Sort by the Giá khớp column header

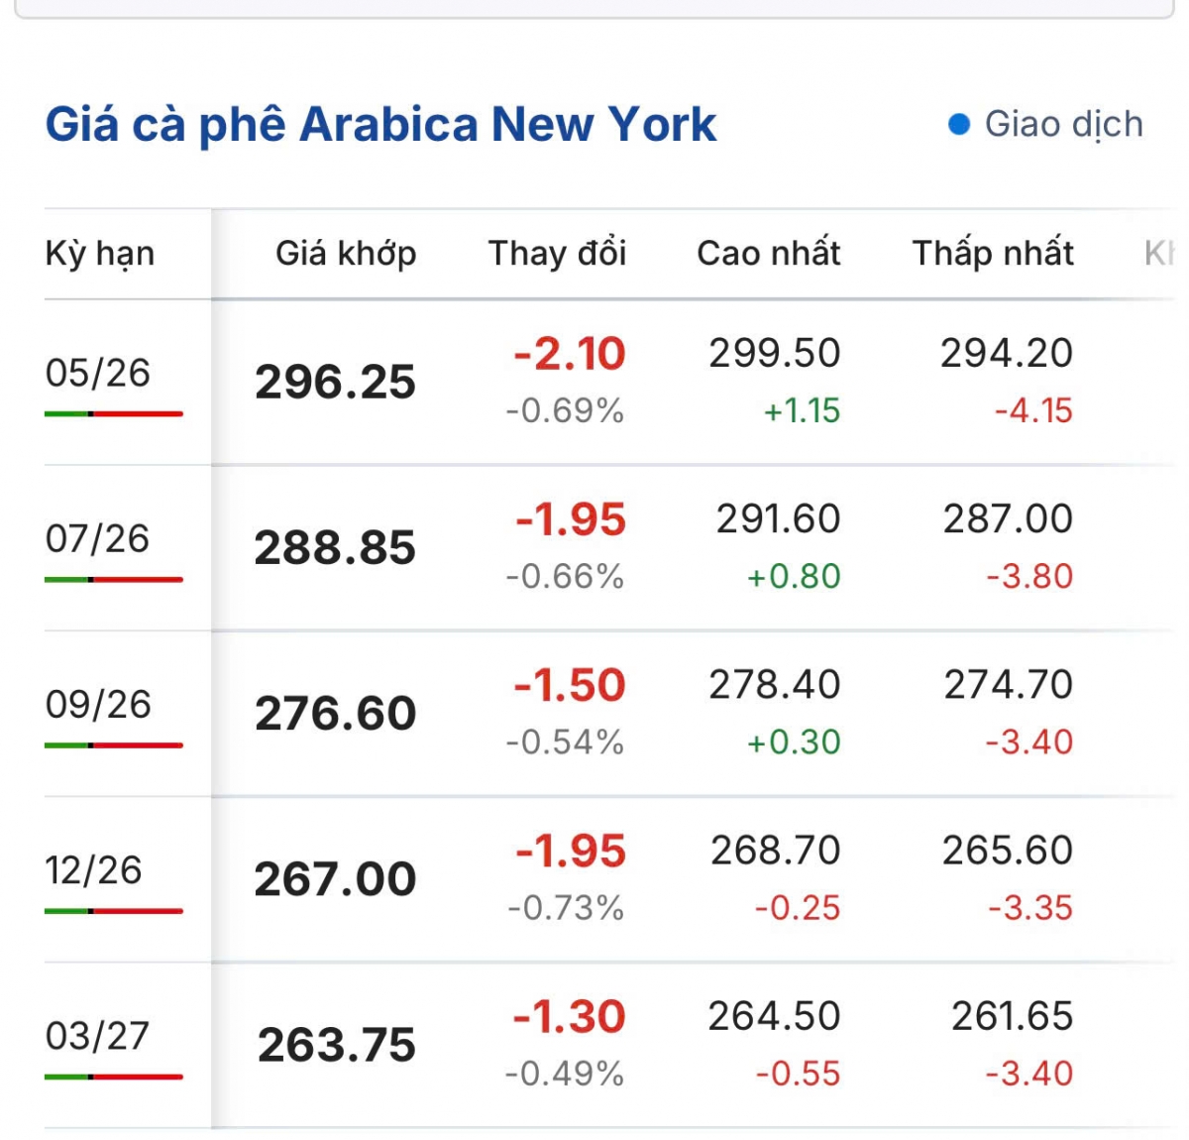[346, 254]
